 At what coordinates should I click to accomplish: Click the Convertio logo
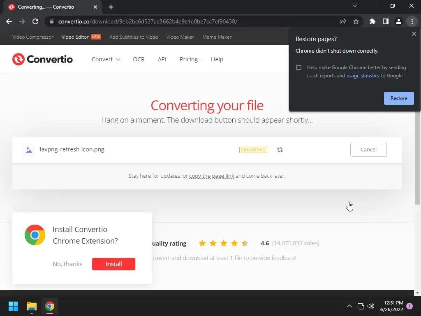pos(42,59)
